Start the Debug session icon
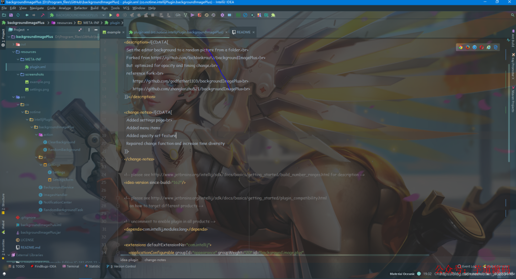The width and height of the screenshot is (516, 279). (x=118, y=15)
